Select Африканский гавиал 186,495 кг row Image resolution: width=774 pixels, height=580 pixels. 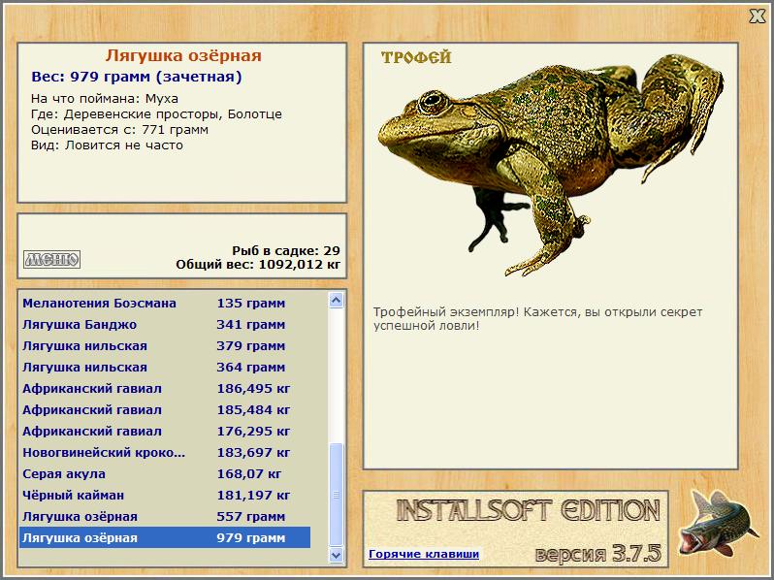tap(165, 389)
